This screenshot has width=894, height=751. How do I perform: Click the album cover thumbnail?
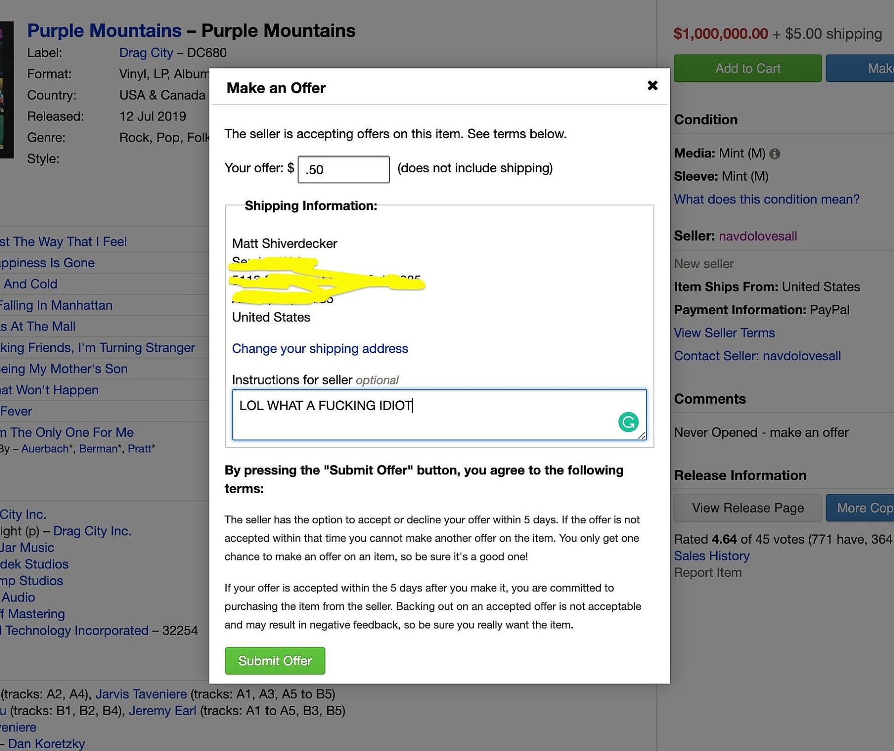coord(7,90)
